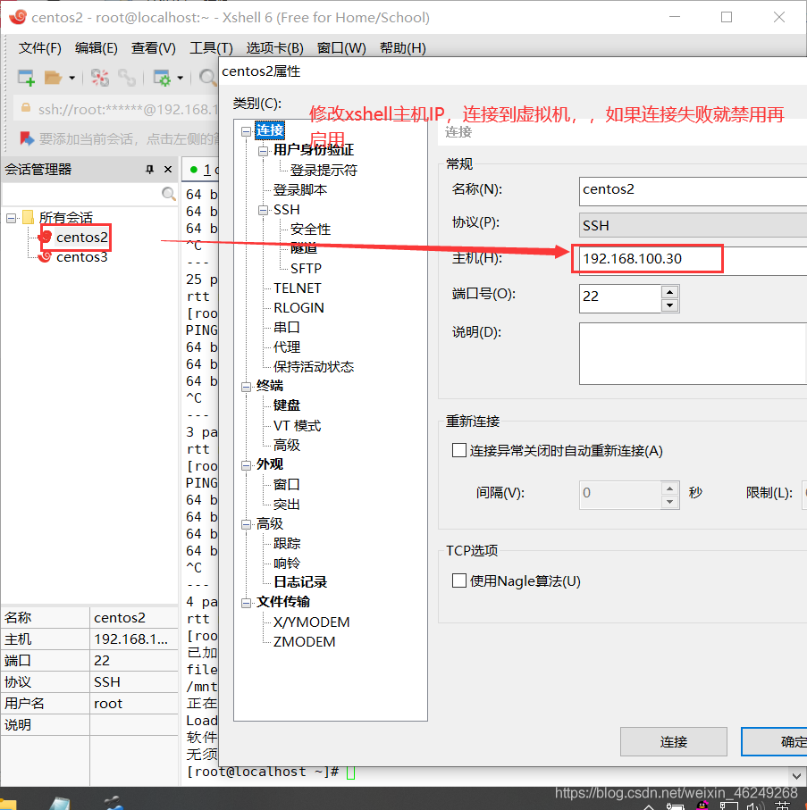The image size is (807, 810).
Task: Increase the port number with up arrow
Action: pos(669,292)
